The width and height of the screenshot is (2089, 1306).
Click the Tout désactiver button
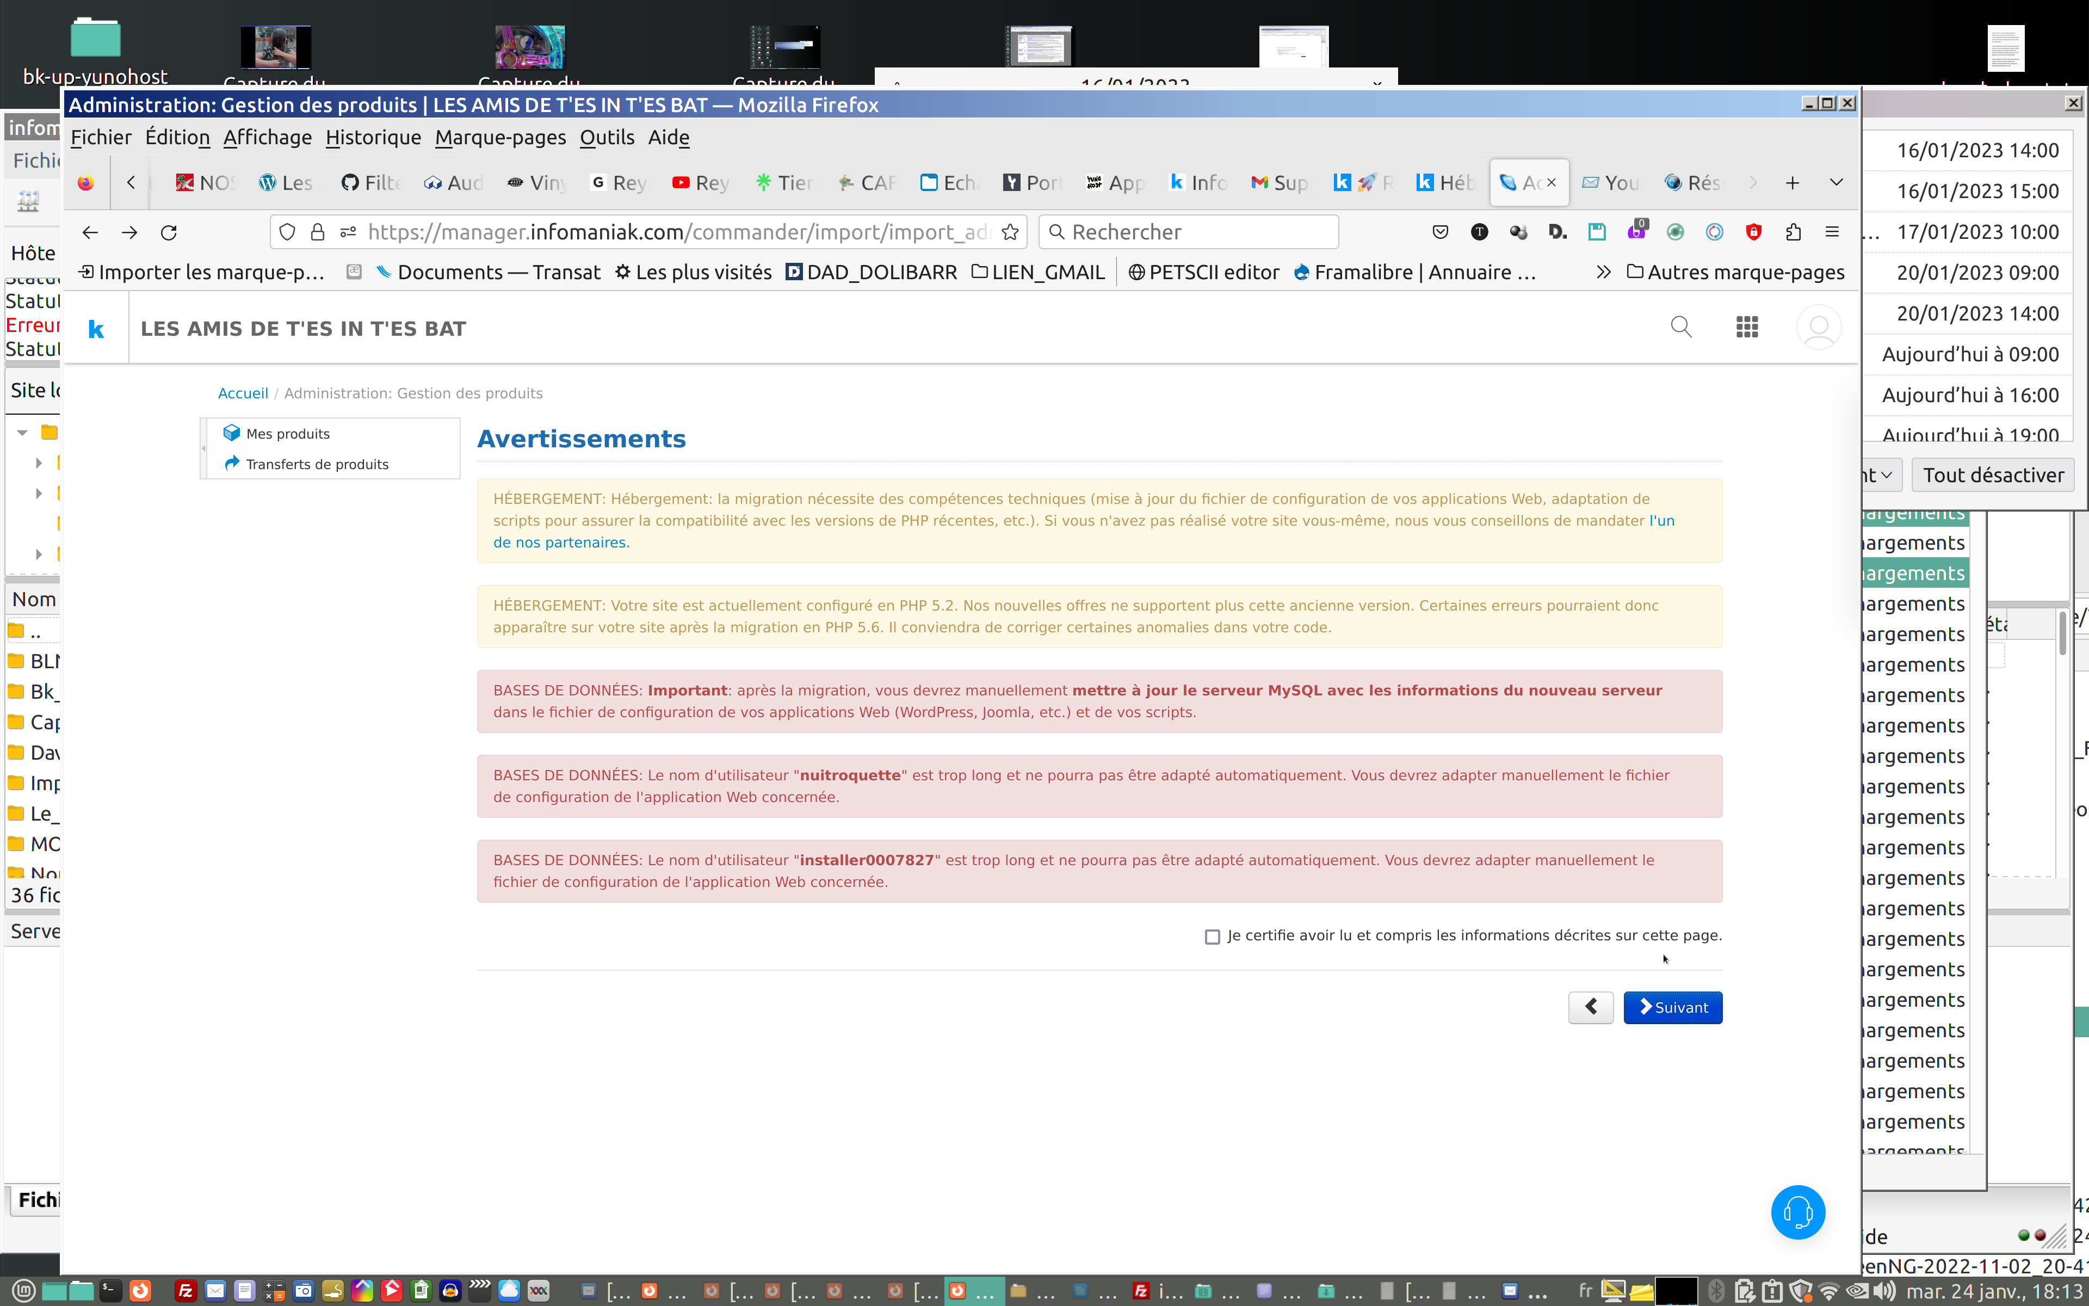(1992, 475)
